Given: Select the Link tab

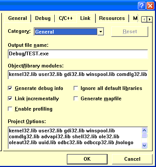Looking at the screenshot, I should pos(86,18).
